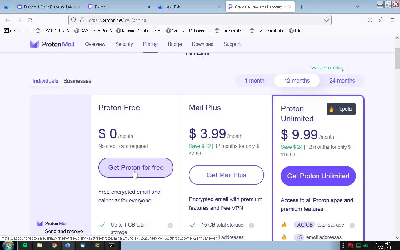Switch to Businesses plans tab
The image size is (400, 250).
pos(77,81)
